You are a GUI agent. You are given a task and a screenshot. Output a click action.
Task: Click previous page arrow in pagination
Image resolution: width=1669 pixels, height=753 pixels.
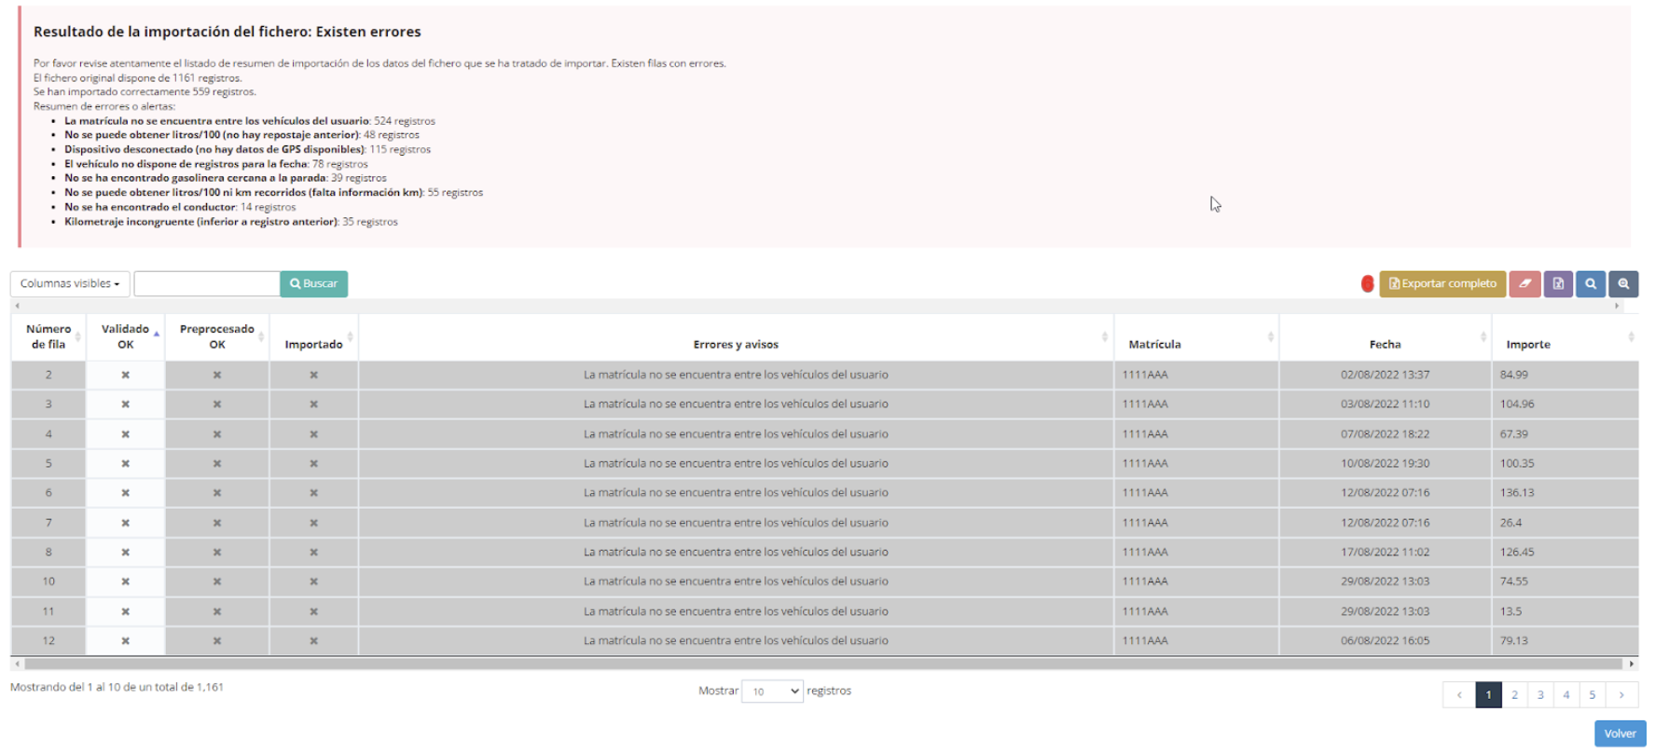1459,694
